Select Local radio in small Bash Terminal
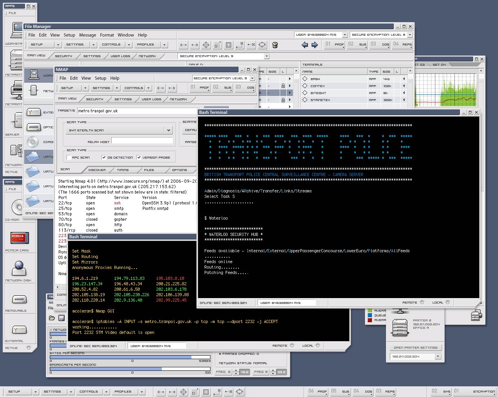The image size is (498, 398). click(318, 346)
